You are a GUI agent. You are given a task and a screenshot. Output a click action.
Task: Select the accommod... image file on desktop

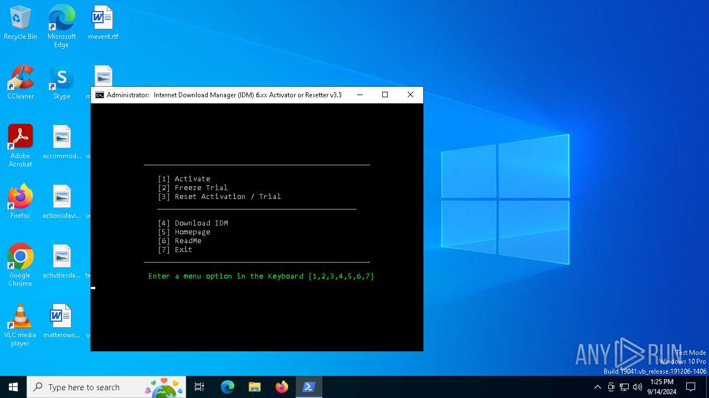click(x=62, y=143)
